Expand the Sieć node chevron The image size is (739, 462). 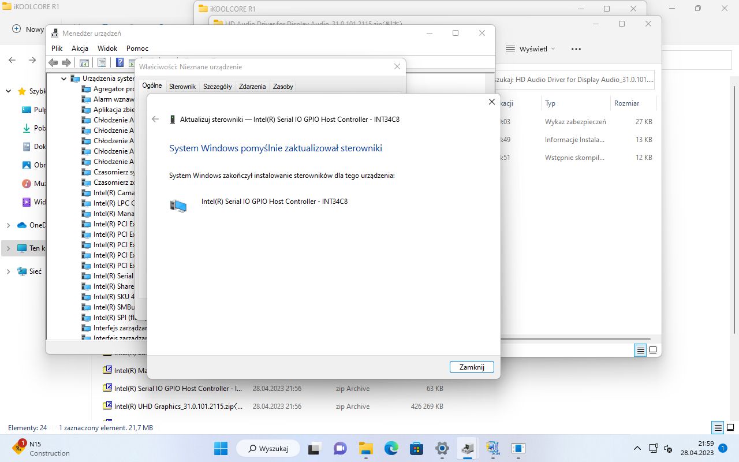(x=8, y=271)
